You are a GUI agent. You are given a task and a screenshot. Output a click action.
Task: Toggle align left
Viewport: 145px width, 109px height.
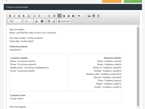tap(60, 16)
